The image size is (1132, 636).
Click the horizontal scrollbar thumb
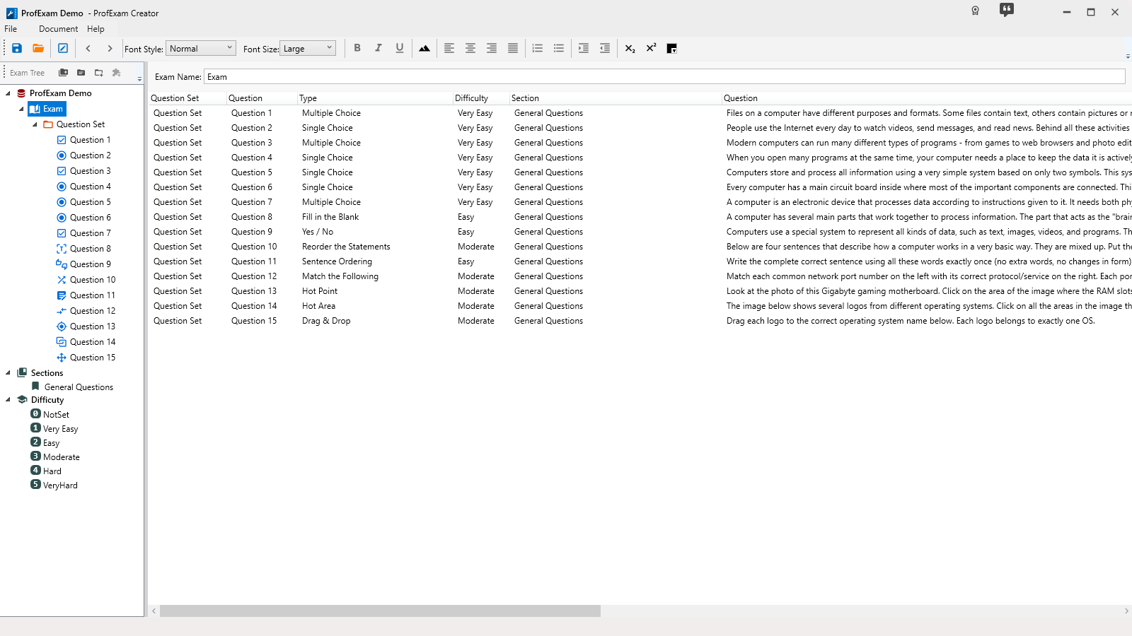(380, 611)
